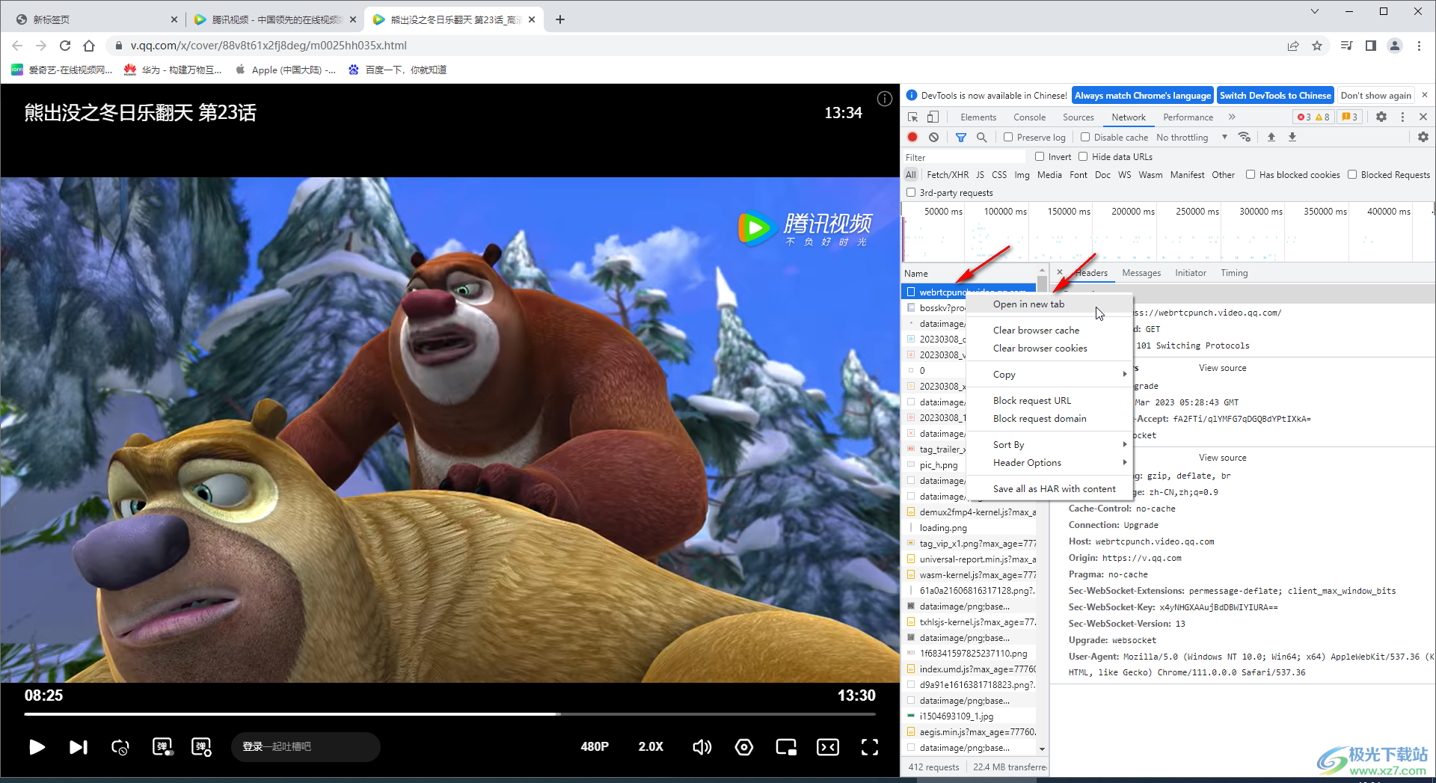The height and width of the screenshot is (783, 1436).
Task: Click Switch DevTools to Chinese
Action: click(1275, 96)
